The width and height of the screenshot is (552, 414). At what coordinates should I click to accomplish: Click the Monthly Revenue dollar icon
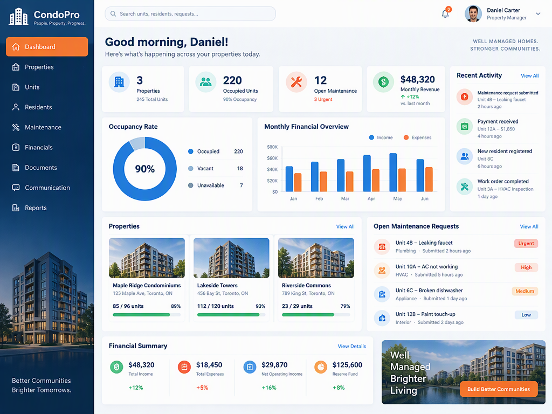click(x=383, y=82)
